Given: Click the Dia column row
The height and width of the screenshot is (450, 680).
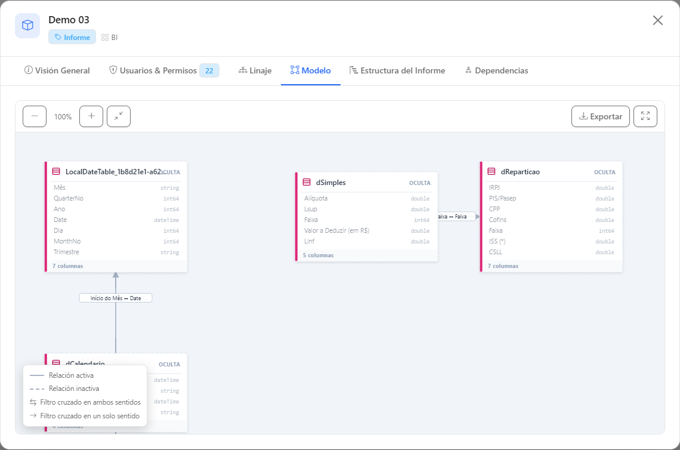Looking at the screenshot, I should point(116,230).
